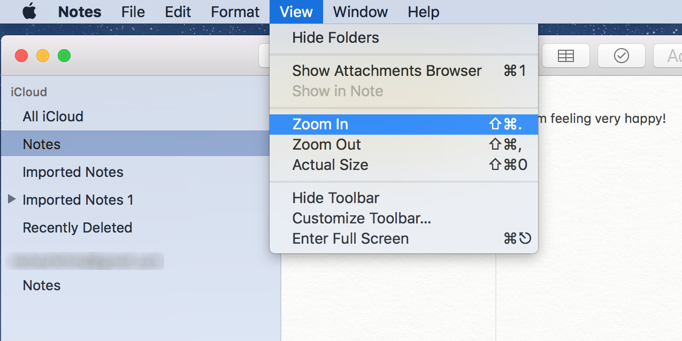The width and height of the screenshot is (682, 341).
Task: Expand the Imported Notes 1 folder
Action: (x=12, y=199)
